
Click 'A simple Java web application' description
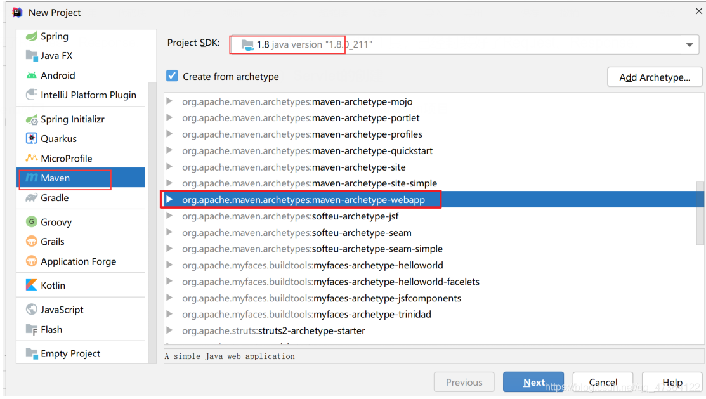[230, 356]
